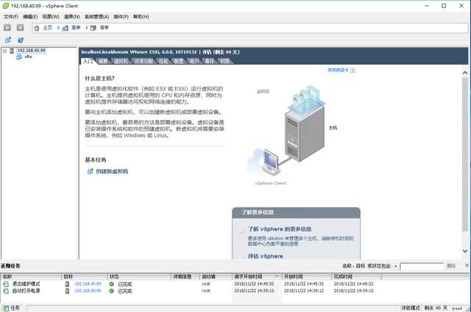The image size is (471, 312).
Task: Click the 清除 button beside filter field
Action: (451, 266)
